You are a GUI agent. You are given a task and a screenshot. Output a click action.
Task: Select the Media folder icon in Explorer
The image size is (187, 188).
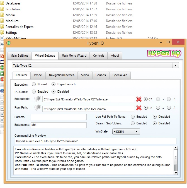[x=2, y=15]
